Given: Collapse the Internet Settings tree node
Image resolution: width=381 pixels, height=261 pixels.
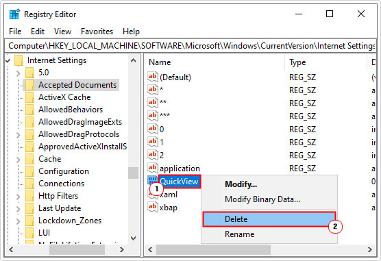Looking at the screenshot, I should [8, 60].
